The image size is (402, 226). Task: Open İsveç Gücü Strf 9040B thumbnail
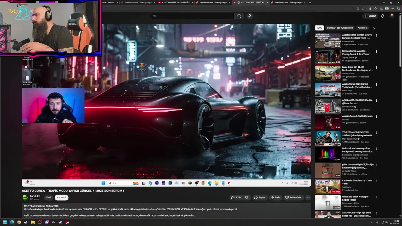328,73
